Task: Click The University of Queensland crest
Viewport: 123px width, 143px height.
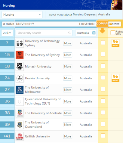Action: [20, 125]
